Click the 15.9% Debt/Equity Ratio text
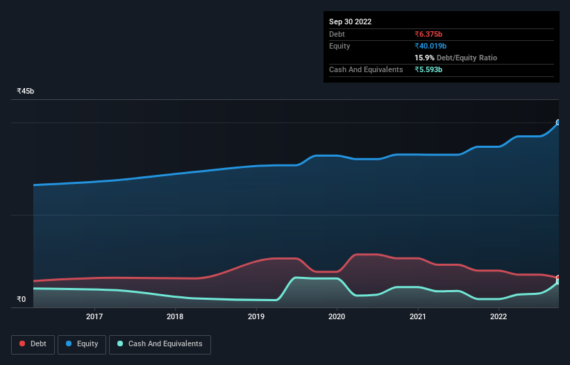Viewport: 570px width, 365px height. [x=456, y=58]
